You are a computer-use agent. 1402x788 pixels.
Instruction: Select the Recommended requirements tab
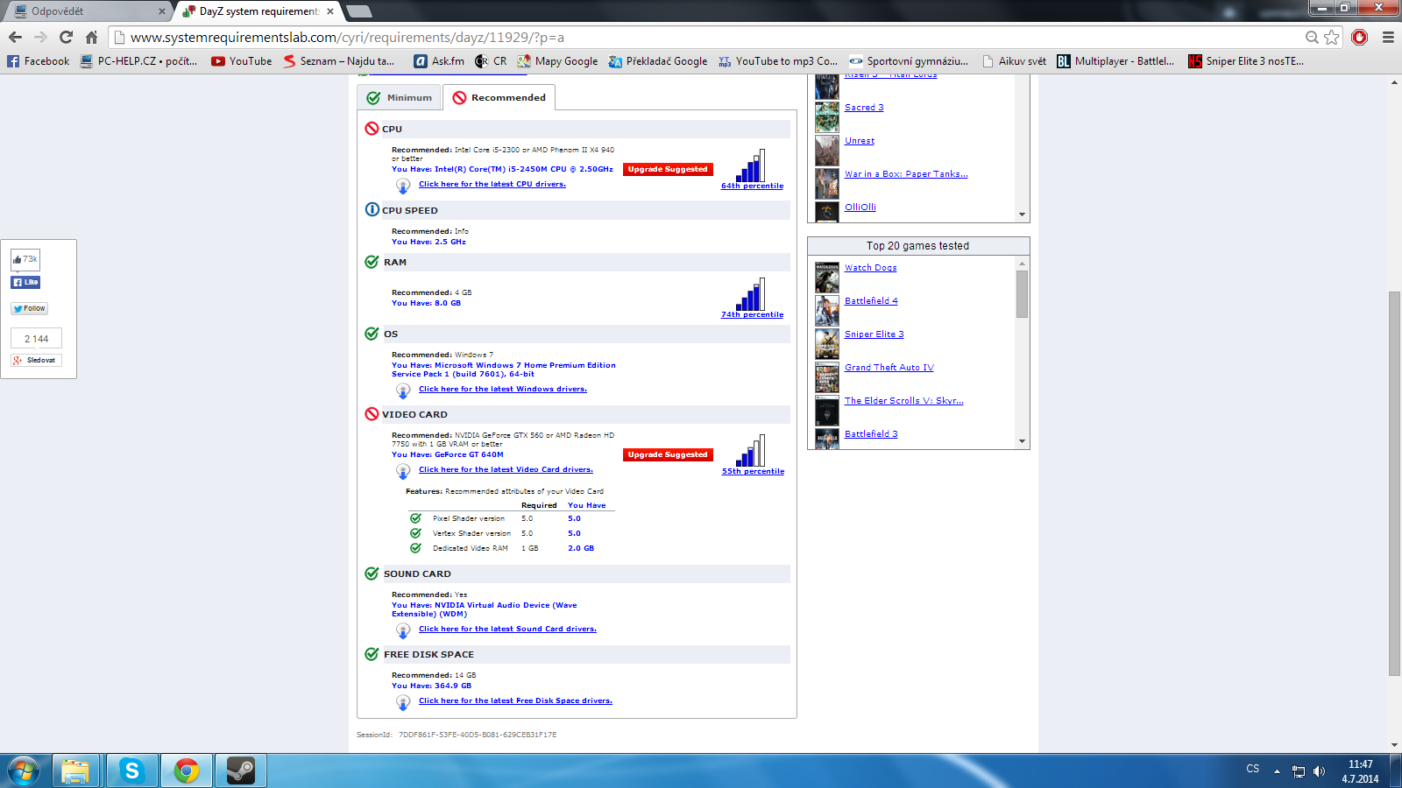499,98
